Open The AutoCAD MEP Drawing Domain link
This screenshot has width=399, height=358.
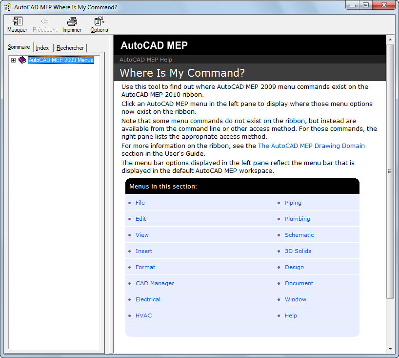click(311, 146)
